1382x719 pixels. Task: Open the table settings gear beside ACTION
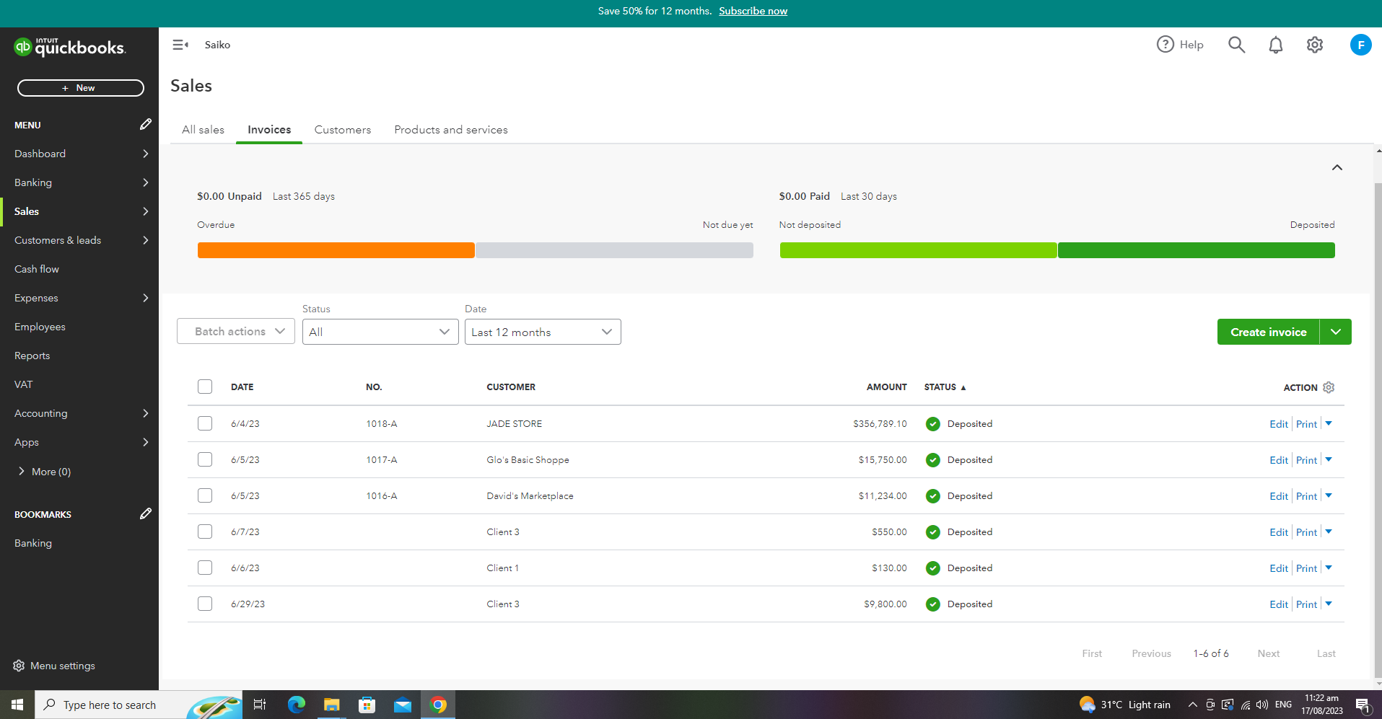[1329, 387]
